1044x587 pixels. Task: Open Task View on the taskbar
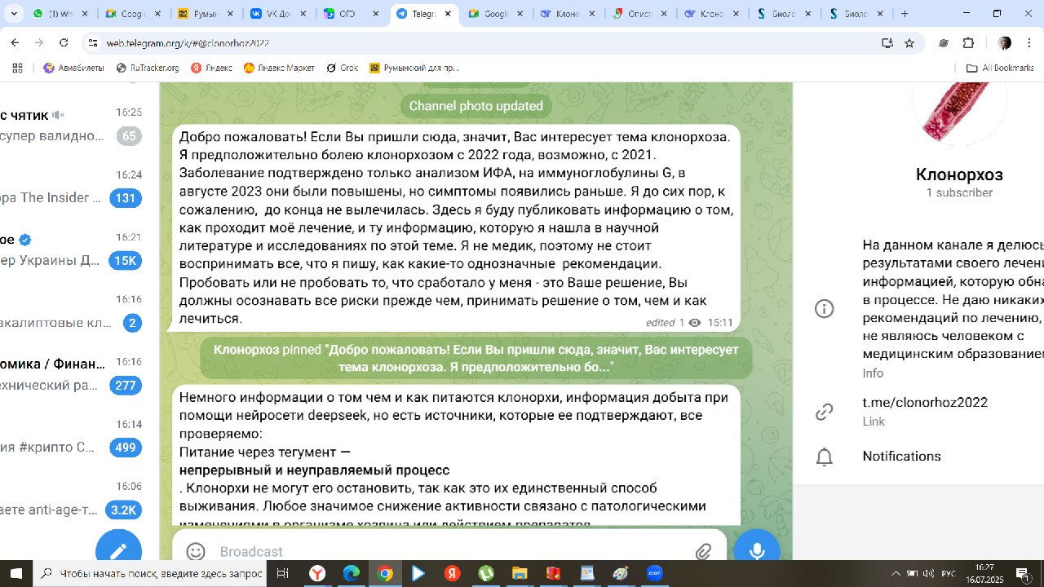tap(282, 574)
